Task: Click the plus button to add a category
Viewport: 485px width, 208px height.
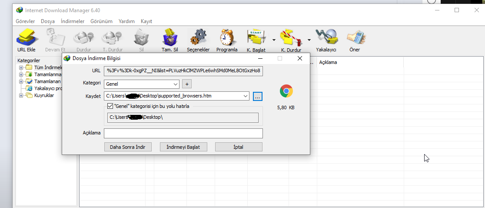Action: point(187,84)
